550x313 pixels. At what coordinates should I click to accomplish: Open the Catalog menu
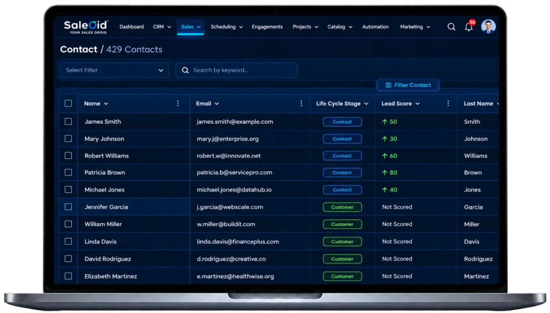(340, 27)
